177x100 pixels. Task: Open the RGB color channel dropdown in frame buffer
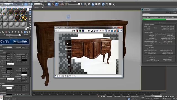tap(64, 31)
